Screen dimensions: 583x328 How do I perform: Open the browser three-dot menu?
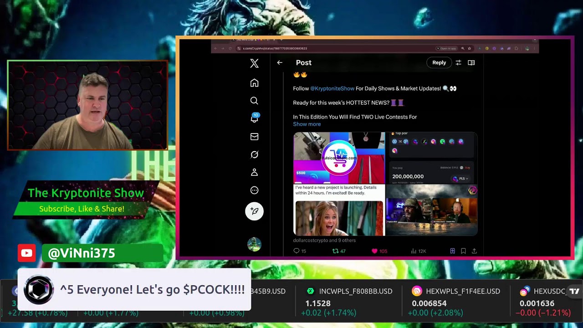(x=535, y=48)
